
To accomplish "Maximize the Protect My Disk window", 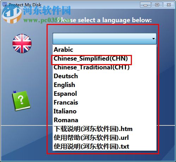I will 157,5.
